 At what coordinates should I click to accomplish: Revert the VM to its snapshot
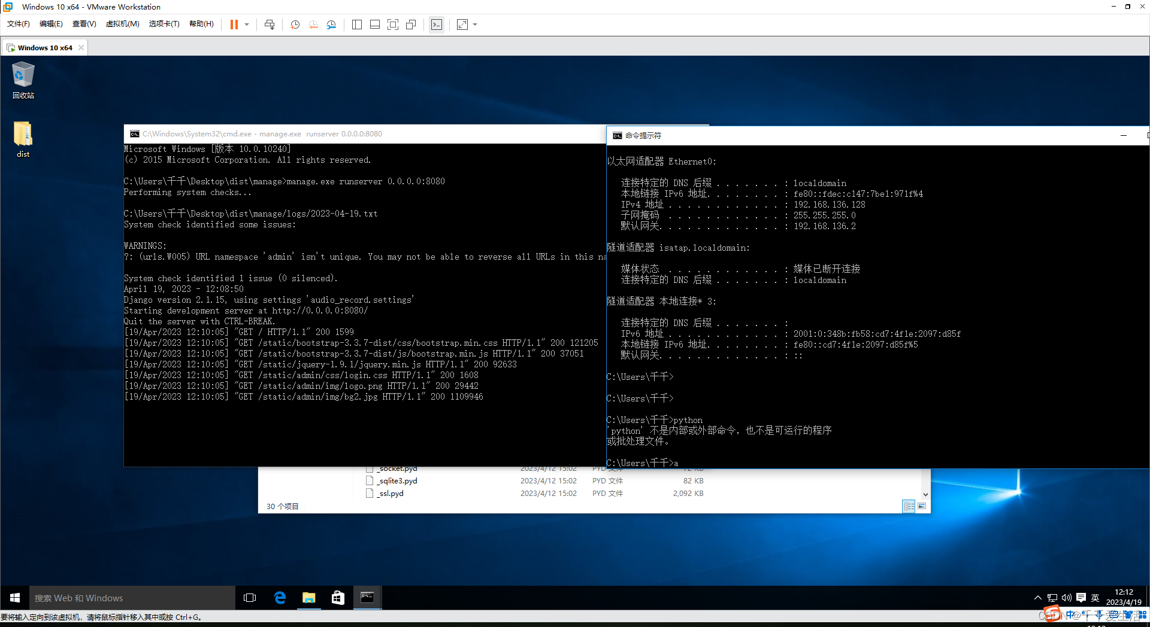(313, 25)
